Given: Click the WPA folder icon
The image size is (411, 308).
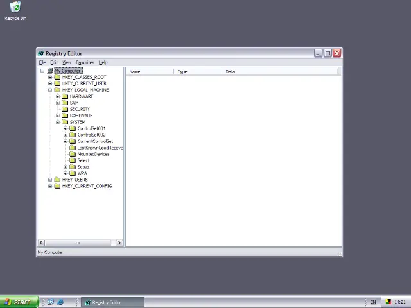Looking at the screenshot, I should (x=73, y=173).
